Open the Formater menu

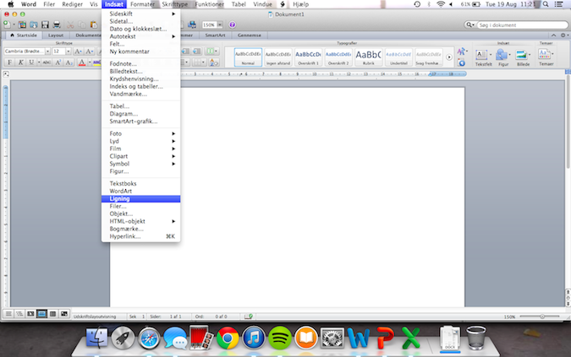(x=142, y=4)
